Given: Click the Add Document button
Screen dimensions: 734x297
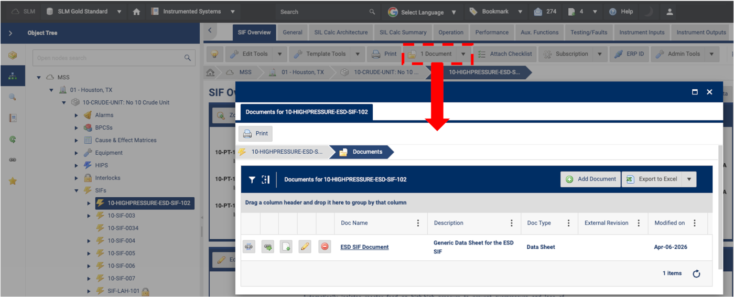Looking at the screenshot, I should (590, 179).
